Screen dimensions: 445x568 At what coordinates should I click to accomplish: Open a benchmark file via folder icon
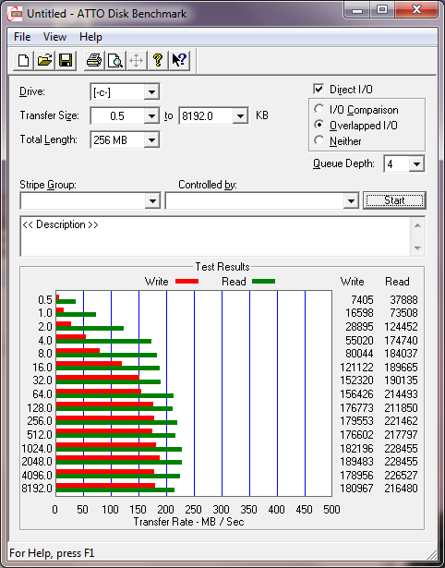(44, 60)
